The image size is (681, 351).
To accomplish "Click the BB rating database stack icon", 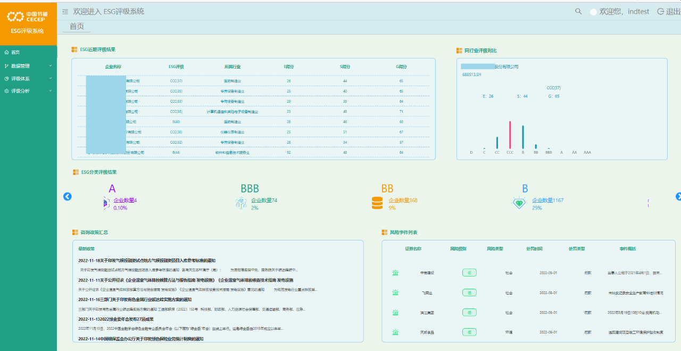I will click(377, 203).
